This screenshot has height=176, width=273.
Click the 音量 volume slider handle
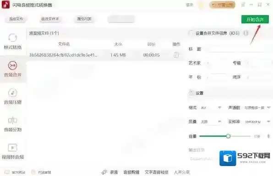pyautogui.click(x=228, y=136)
